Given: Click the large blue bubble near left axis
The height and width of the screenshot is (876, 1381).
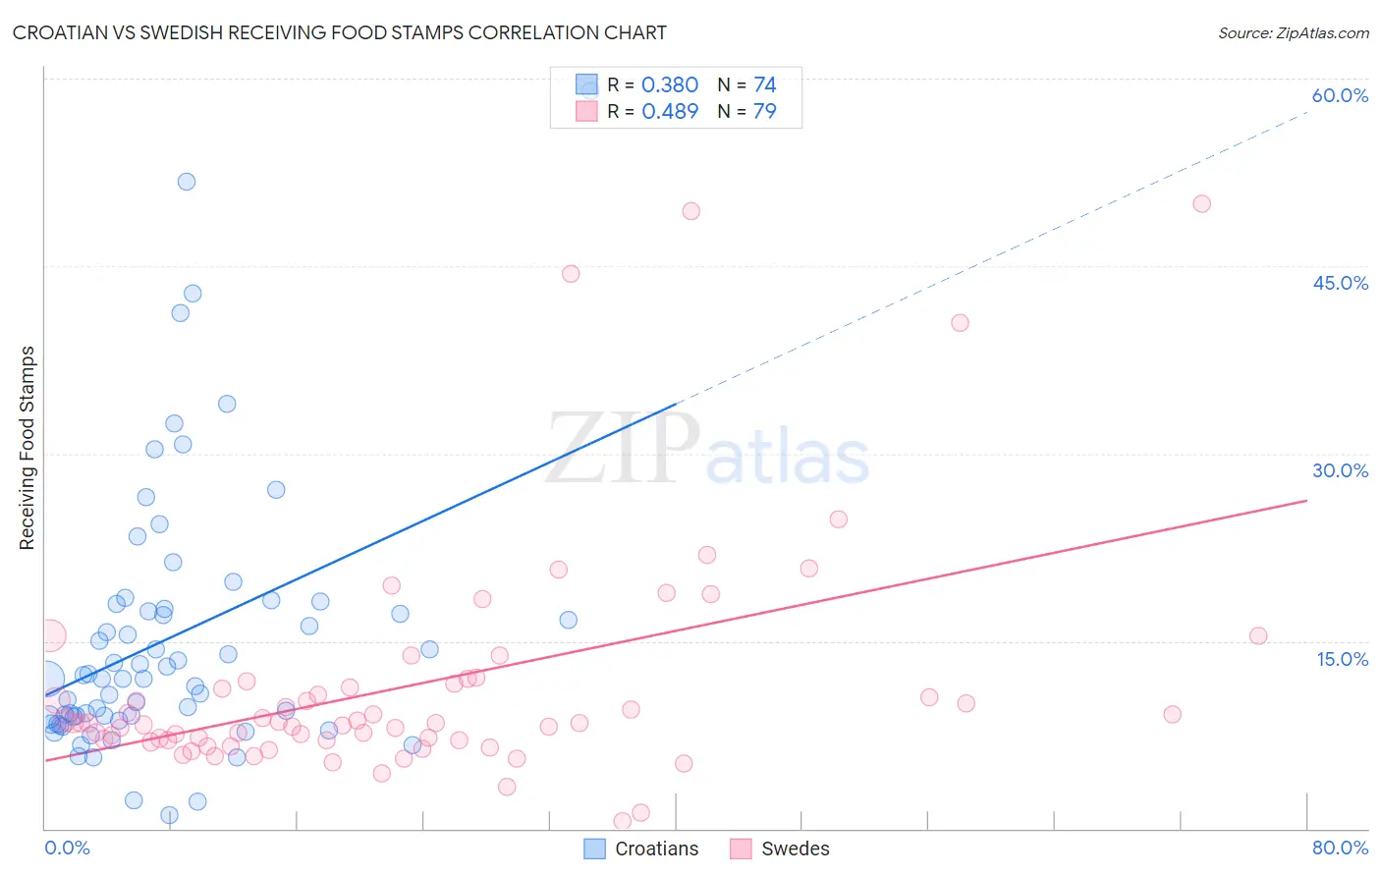Looking at the screenshot, I should (47, 678).
